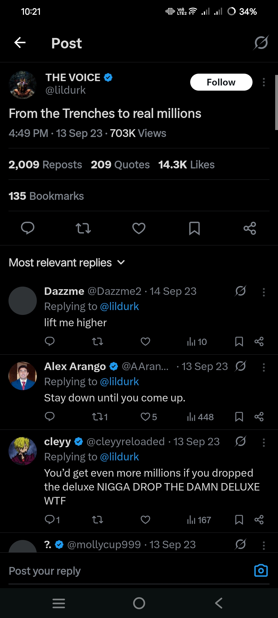278x618 pixels.
Task: Tap reply icon under the main post
Action: click(x=28, y=228)
